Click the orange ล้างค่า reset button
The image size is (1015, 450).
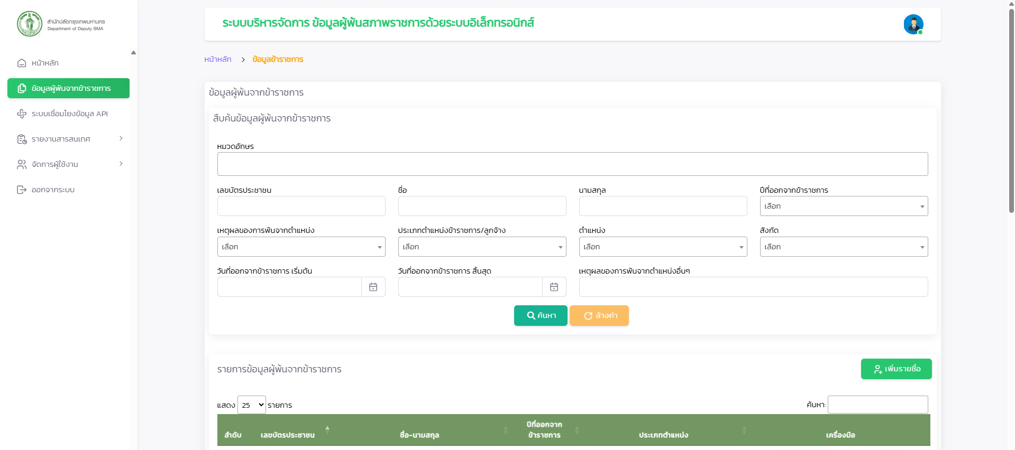[x=599, y=315]
